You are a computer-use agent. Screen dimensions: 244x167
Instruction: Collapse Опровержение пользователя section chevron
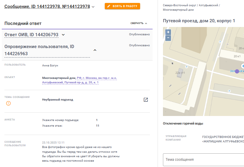pyautogui.click(x=95, y=50)
